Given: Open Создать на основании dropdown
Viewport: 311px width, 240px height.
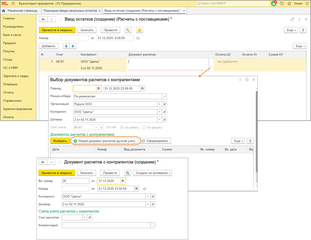Looking at the screenshot, I should pyautogui.click(x=152, y=173).
